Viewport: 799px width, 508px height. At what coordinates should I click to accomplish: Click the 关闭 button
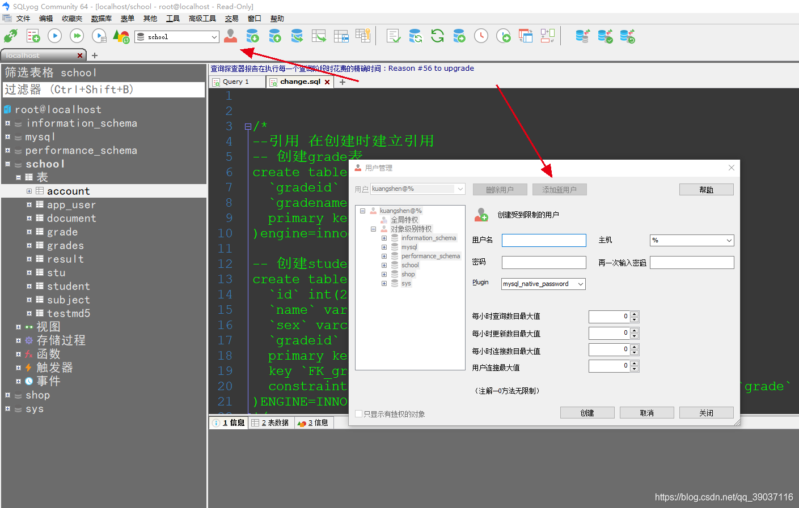(707, 413)
